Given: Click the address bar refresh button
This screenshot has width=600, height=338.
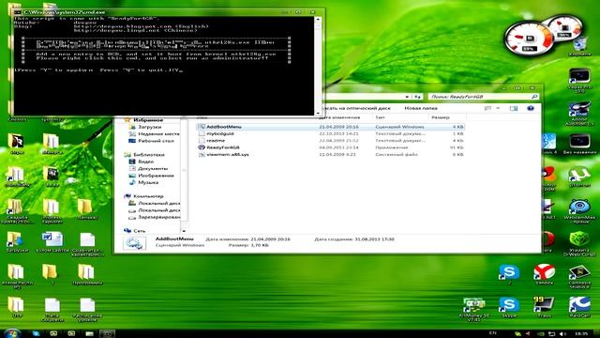Looking at the screenshot, I should pyautogui.click(x=417, y=97).
